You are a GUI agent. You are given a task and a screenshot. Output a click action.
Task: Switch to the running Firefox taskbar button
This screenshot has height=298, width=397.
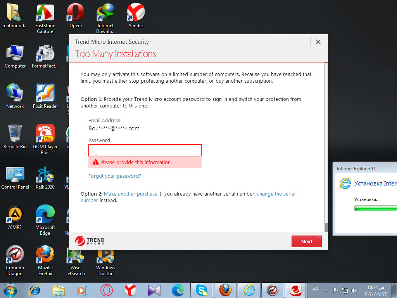(225, 290)
